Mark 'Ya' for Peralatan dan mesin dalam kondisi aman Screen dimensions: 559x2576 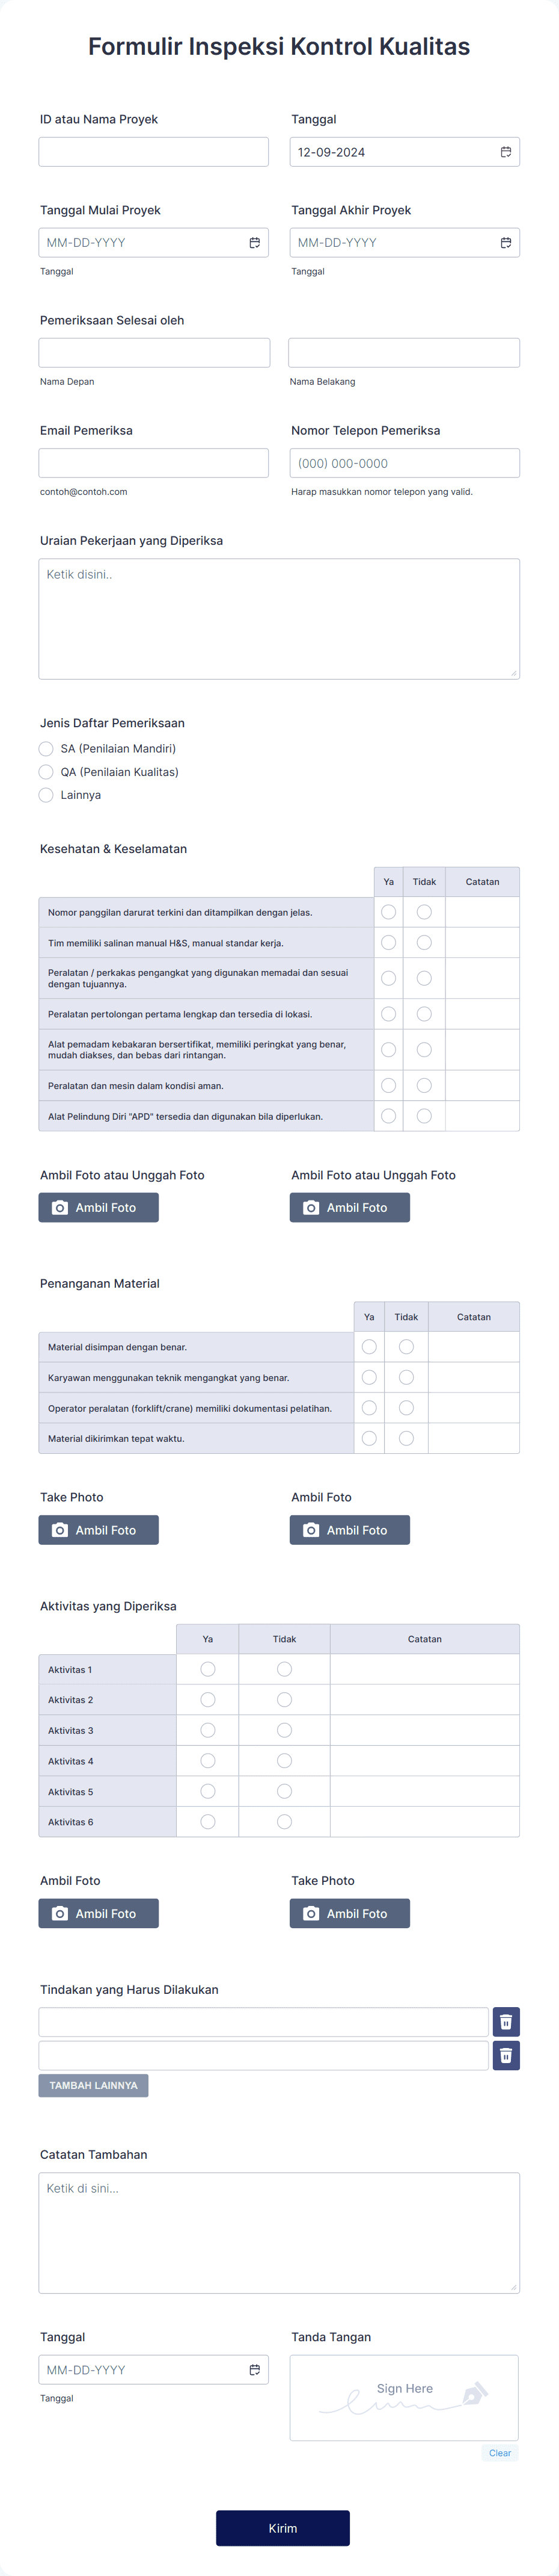click(388, 1084)
